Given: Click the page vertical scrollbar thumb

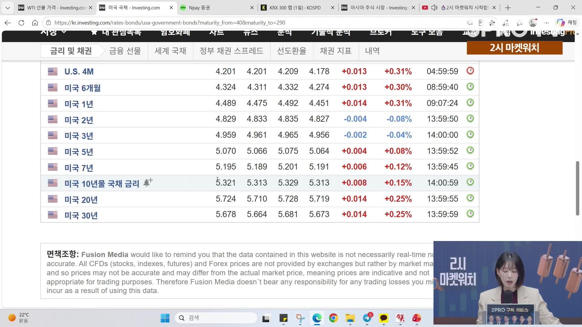Looking at the screenshot, I should (577, 188).
